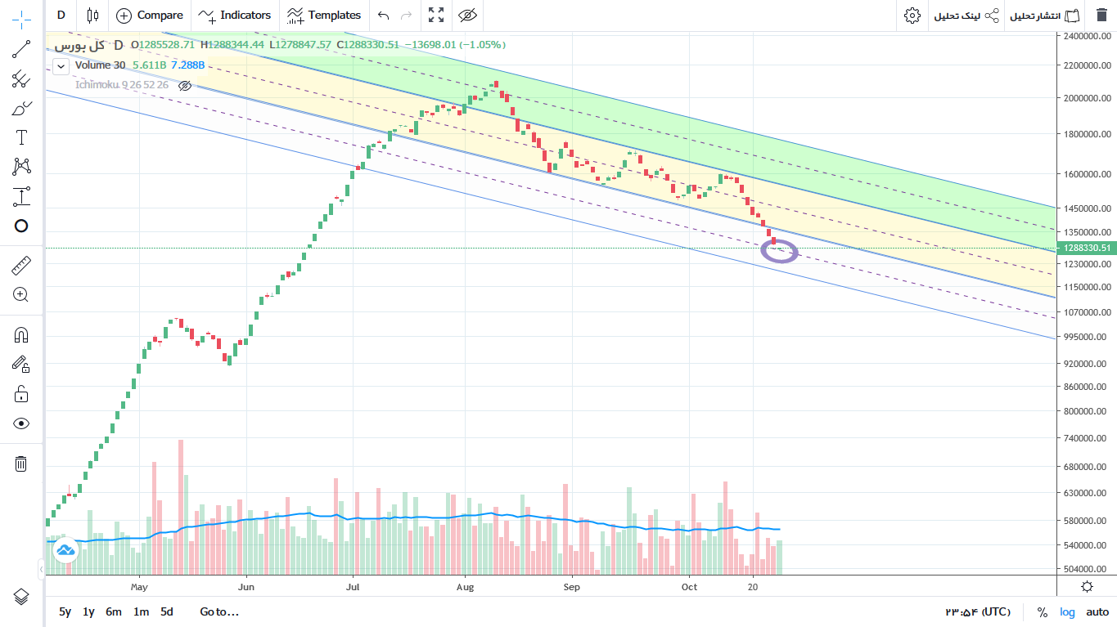1117x627 pixels.
Task: Open the Templates dropdown
Action: 324,15
